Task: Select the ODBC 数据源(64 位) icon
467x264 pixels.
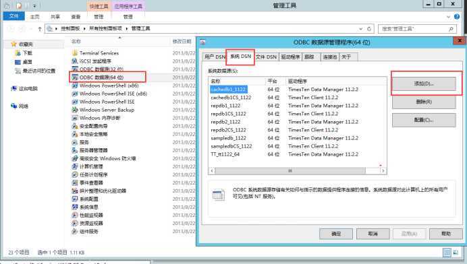Action: (x=75, y=77)
